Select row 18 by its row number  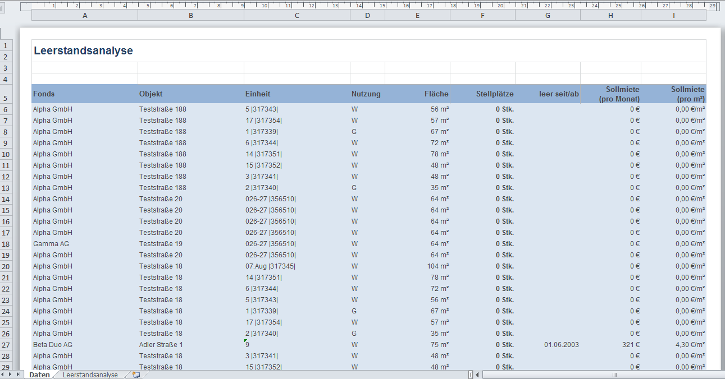6,244
